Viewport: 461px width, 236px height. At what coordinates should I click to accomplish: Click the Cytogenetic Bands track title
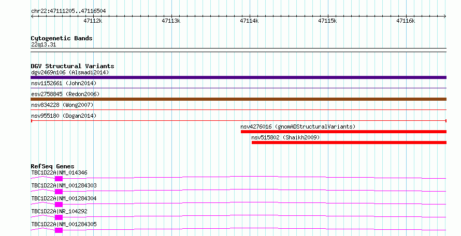point(62,38)
